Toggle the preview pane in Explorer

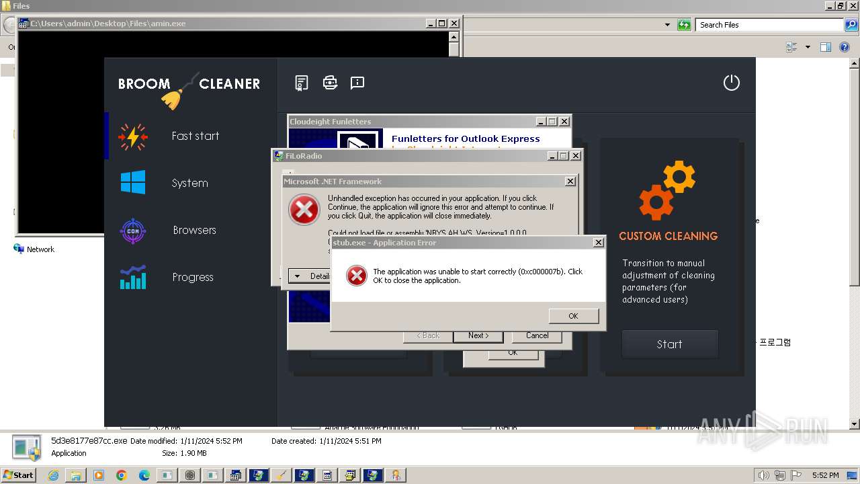coord(826,47)
